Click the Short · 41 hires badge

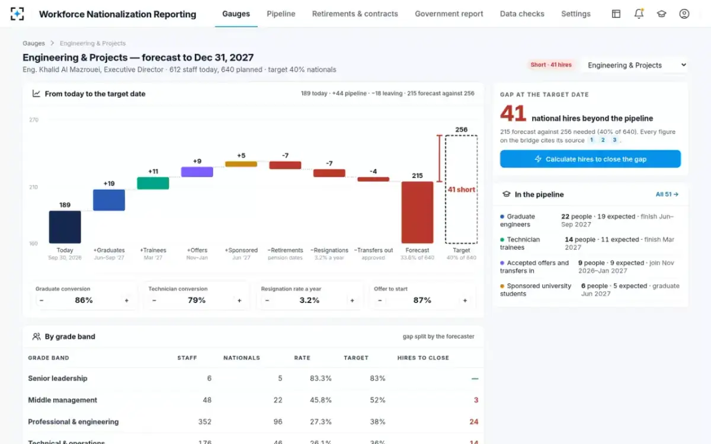551,65
